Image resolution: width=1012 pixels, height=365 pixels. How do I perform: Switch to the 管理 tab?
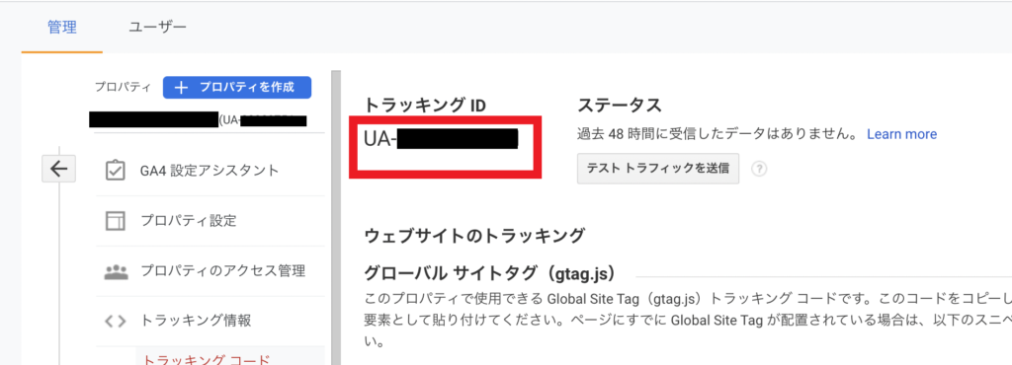62,27
